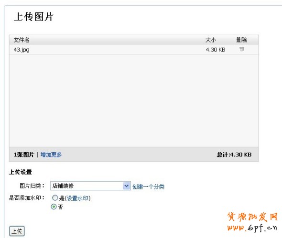Click the 4.30 KB size cell
Viewport: 282px width, 238px height.
pyautogui.click(x=216, y=50)
